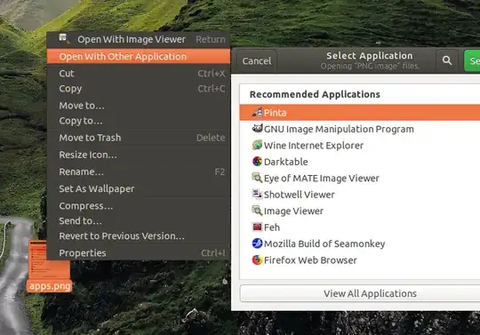Select Shotwell Viewer row

tap(360, 195)
